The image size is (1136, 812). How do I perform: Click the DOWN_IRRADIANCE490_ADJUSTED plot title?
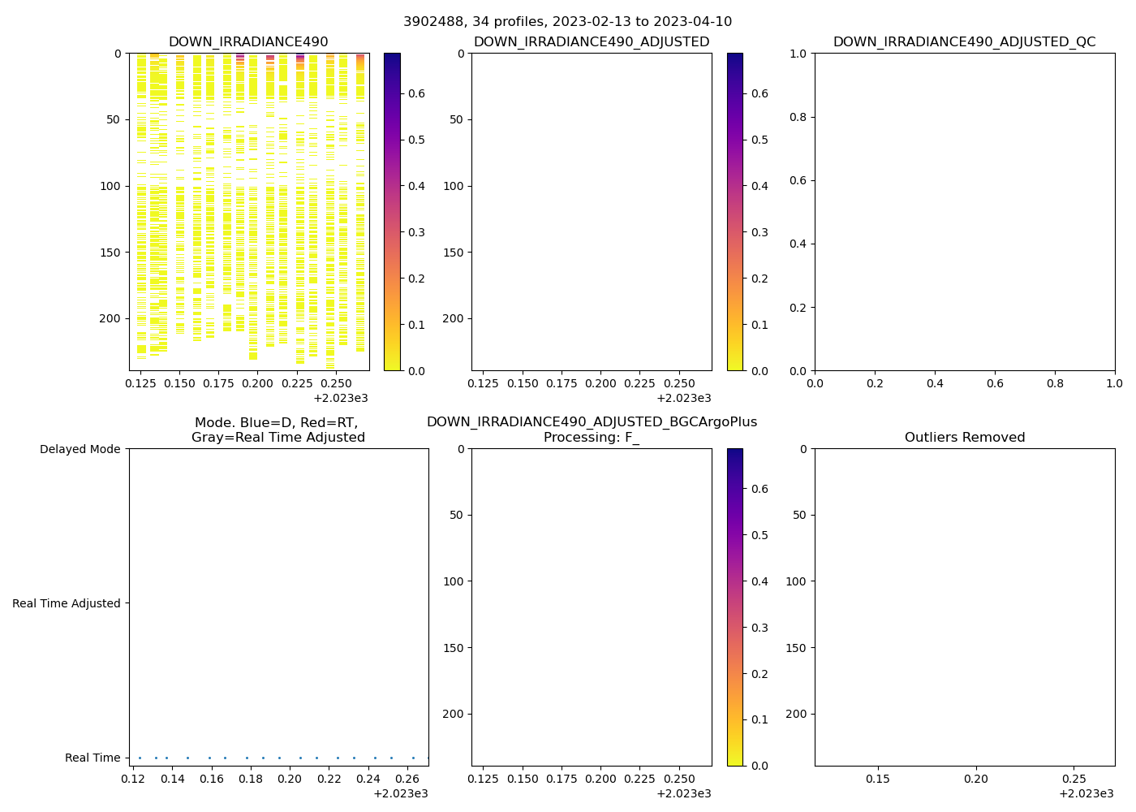click(591, 42)
